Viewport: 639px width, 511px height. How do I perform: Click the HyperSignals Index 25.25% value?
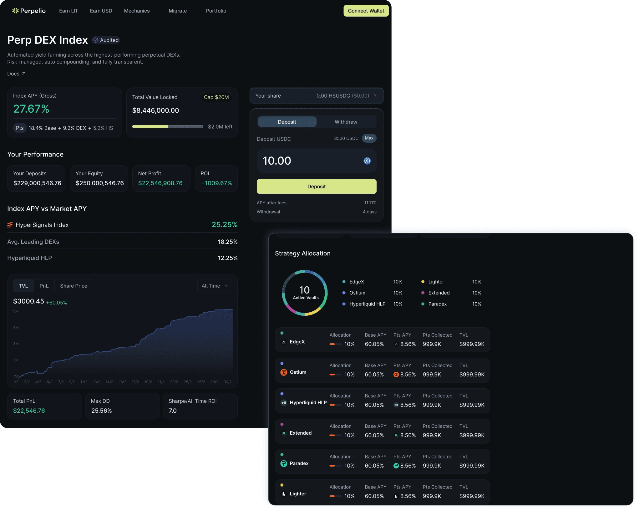pyautogui.click(x=225, y=225)
